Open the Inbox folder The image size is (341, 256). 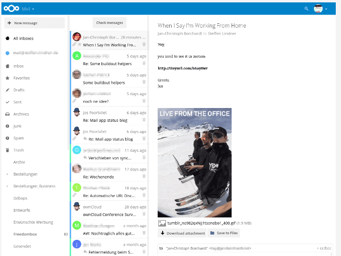(19, 66)
